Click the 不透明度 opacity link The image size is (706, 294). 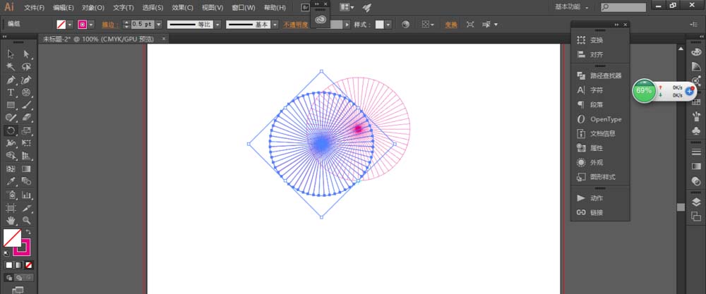(295, 25)
